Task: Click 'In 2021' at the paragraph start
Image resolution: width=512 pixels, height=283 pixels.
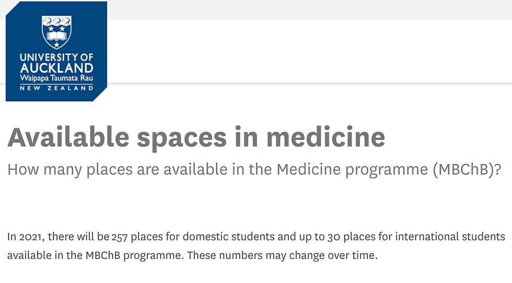Action: point(26,237)
